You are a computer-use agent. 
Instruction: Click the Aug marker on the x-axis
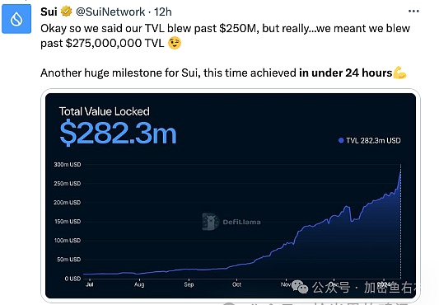139,284
